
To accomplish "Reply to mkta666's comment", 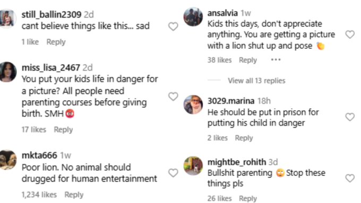I will (x=74, y=195).
